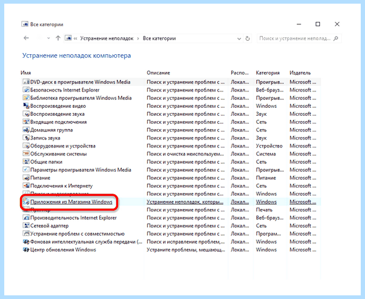This screenshot has width=365, height=299.
Task: Click the search magnifier icon
Action: click(x=336, y=38)
